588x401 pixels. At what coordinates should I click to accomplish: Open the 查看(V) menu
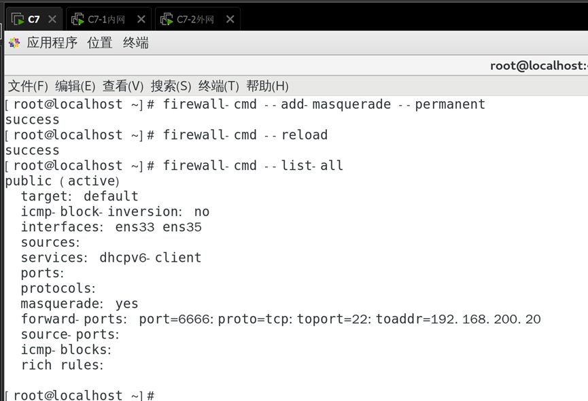(x=123, y=86)
